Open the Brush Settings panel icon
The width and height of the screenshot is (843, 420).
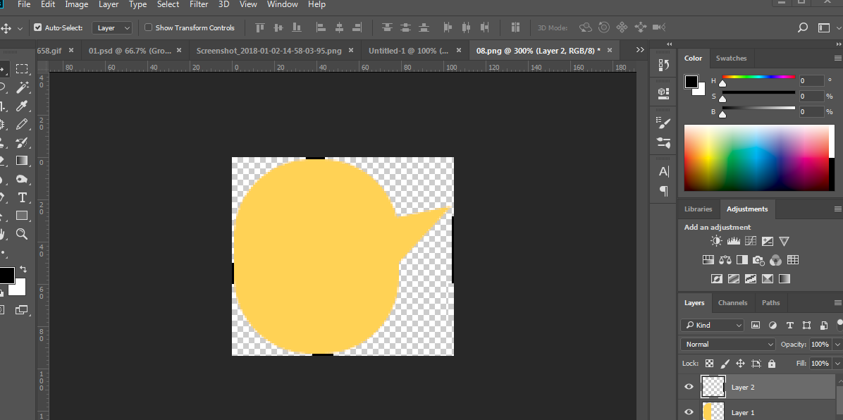[664, 123]
